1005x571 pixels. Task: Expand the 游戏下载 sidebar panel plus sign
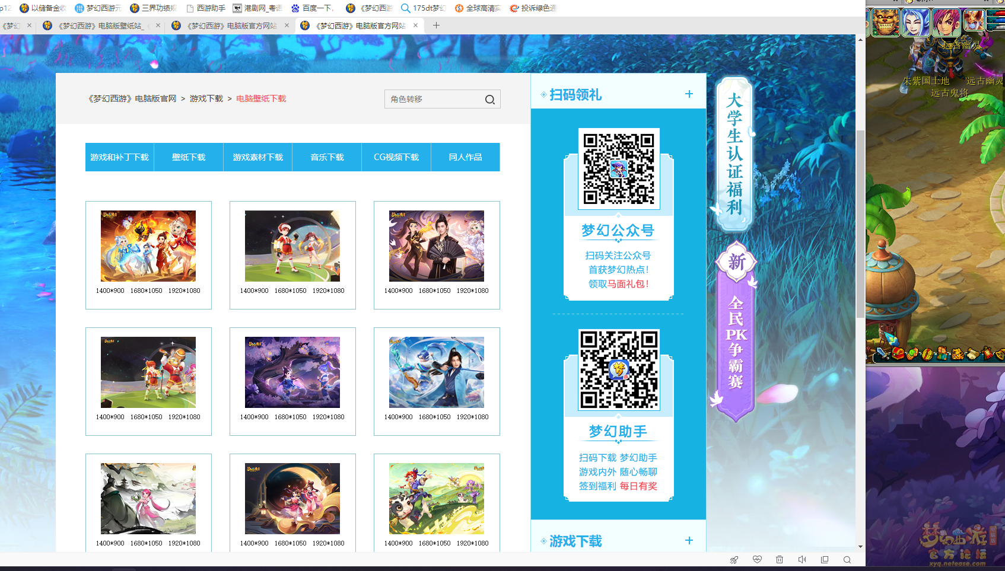[x=689, y=541]
